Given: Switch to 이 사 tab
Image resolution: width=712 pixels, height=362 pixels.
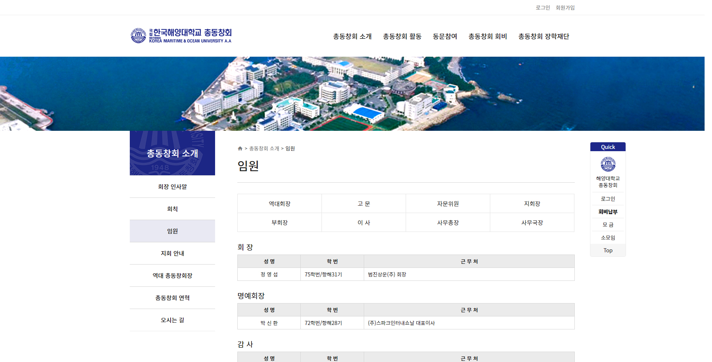Looking at the screenshot, I should [364, 222].
